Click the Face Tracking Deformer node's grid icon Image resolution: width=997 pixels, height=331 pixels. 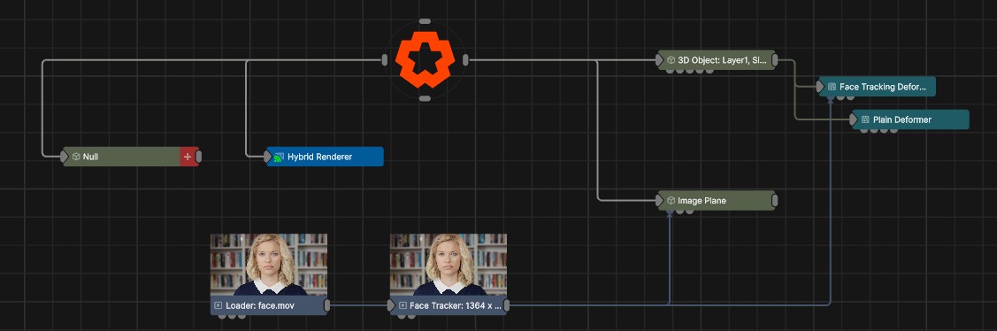(832, 87)
